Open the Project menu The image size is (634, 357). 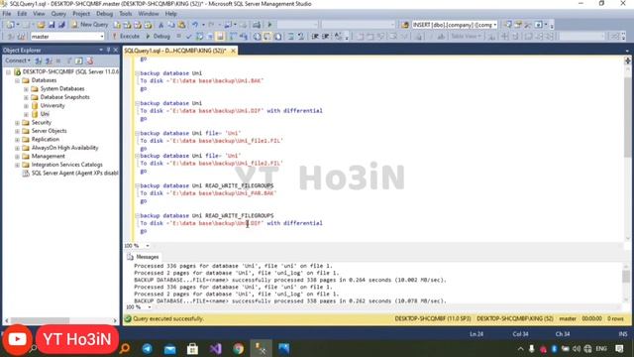point(81,14)
